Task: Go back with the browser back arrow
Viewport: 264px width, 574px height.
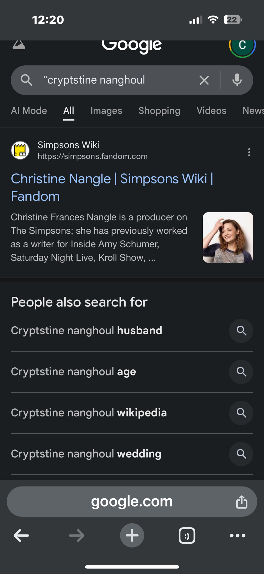Action: coord(21,535)
